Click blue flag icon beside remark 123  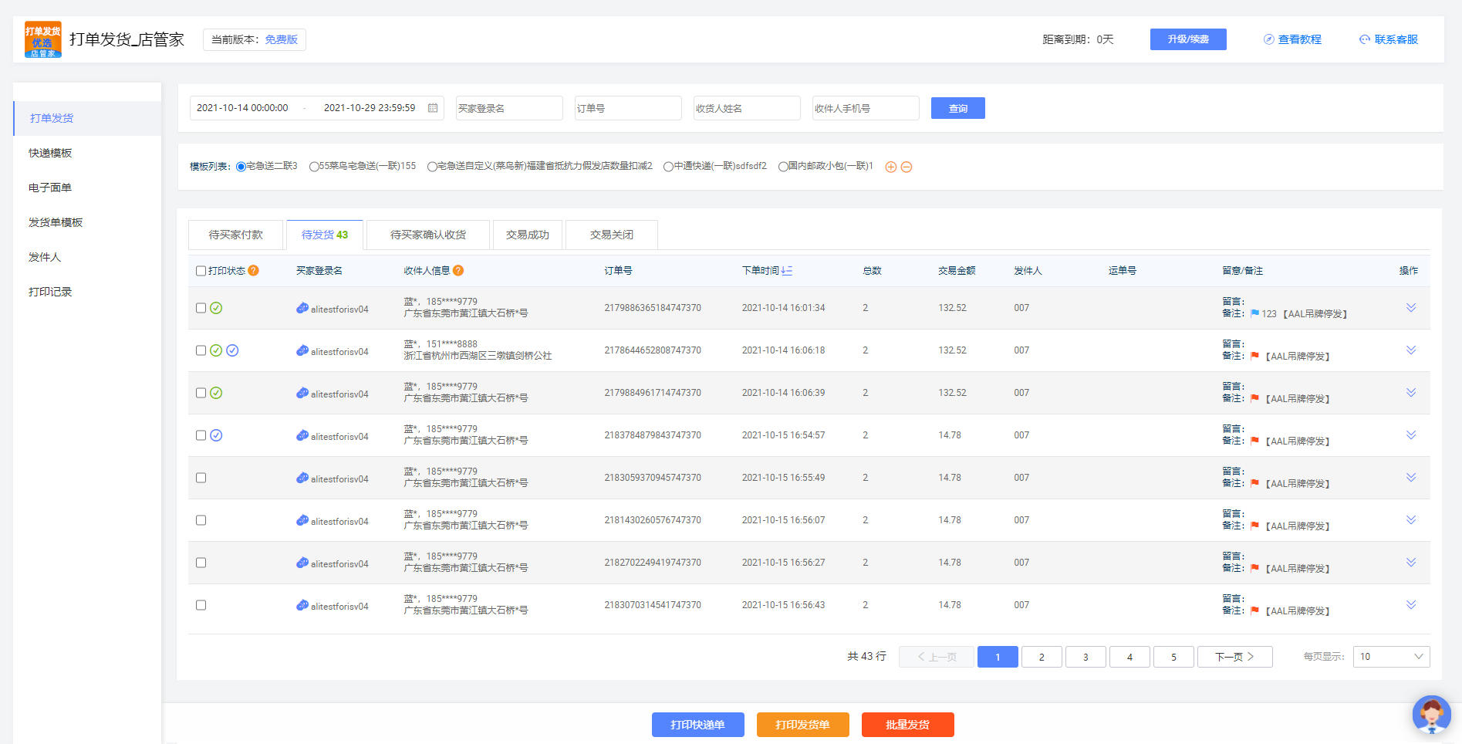pos(1254,313)
